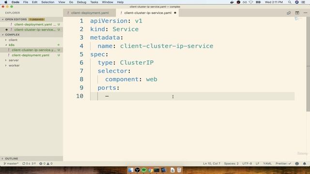
Task: Open OBS from the dock
Action: click(137, 170)
